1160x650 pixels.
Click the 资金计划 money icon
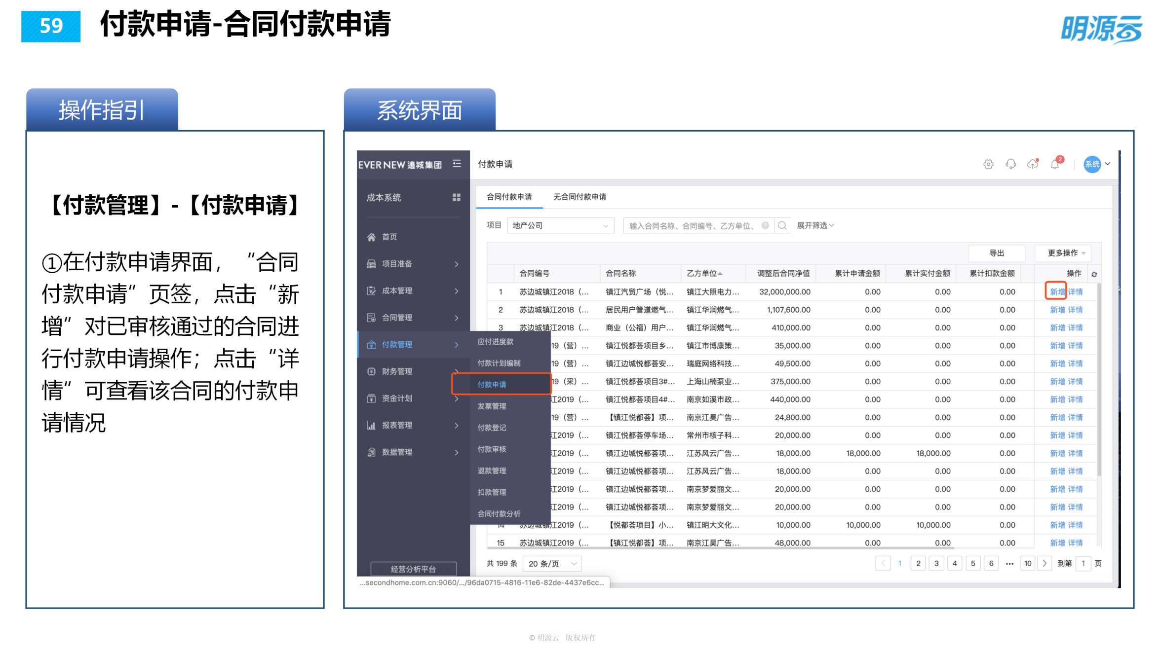click(x=371, y=398)
